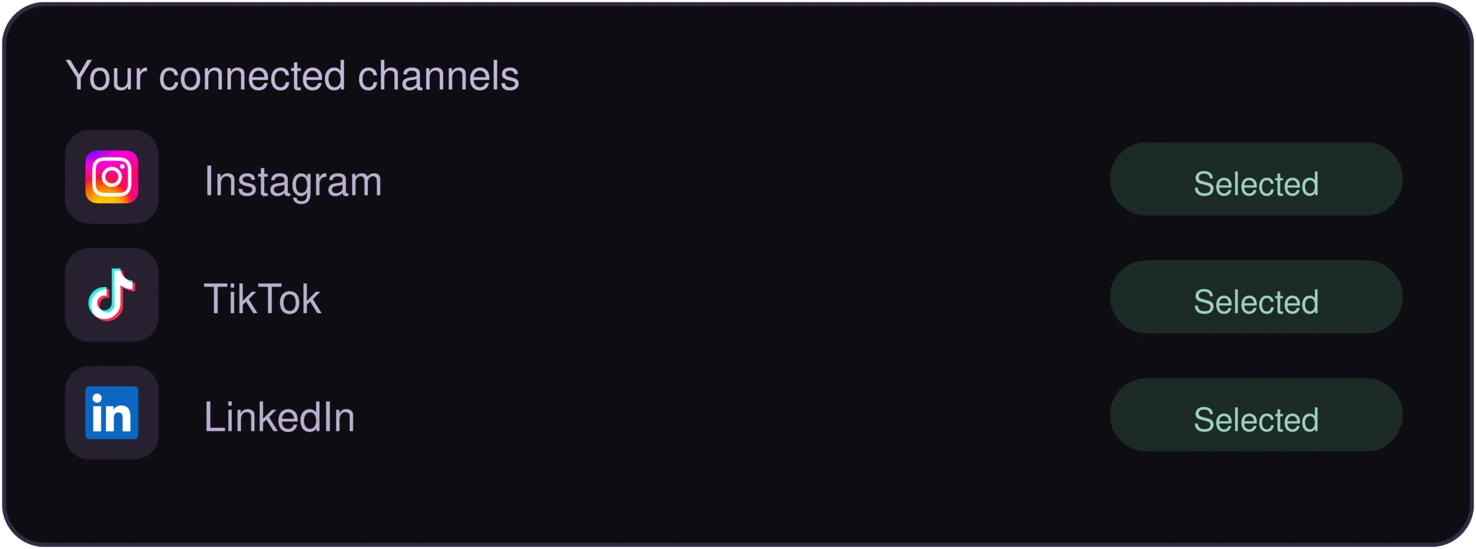Deselect the Instagram channel
The image size is (1476, 549).
coord(1256,179)
